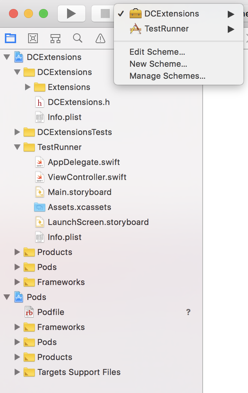Viewport: 248px width, 393px height.
Task: Expand Frameworks folder under DCExtensions project
Action: [x=17, y=282]
